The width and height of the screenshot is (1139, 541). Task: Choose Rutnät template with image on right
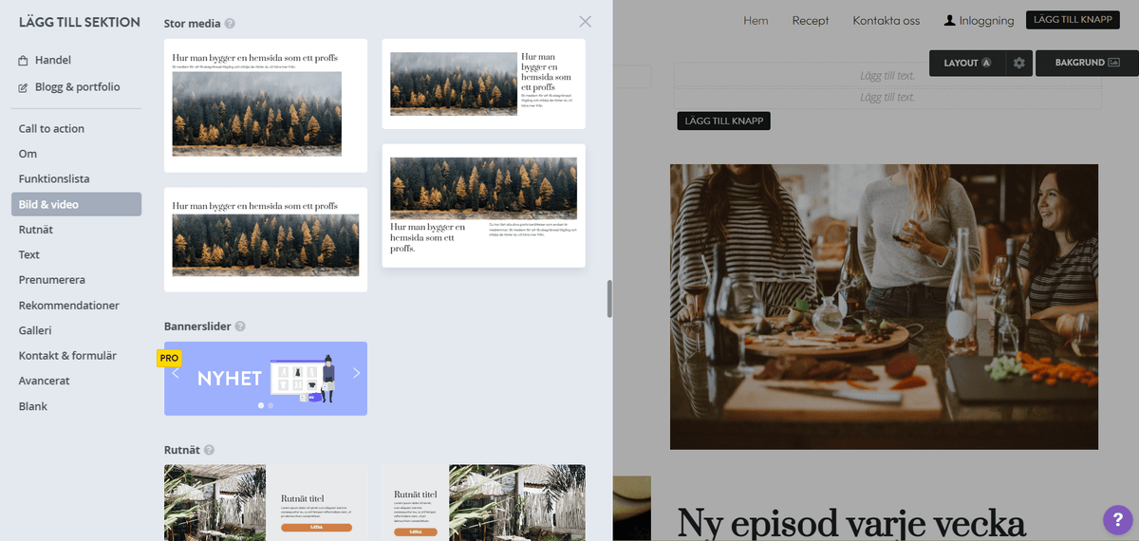[x=483, y=502]
